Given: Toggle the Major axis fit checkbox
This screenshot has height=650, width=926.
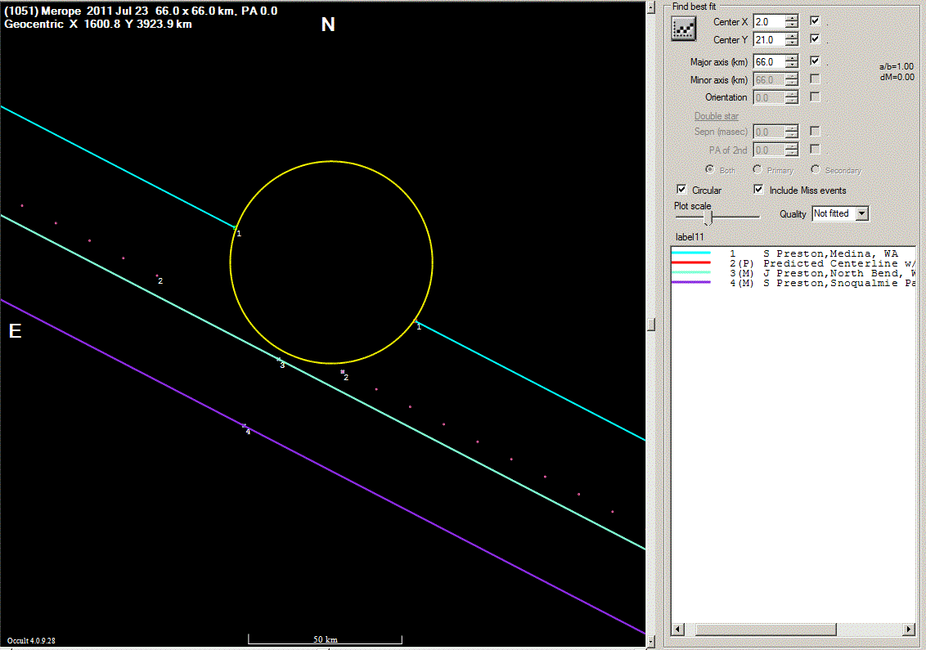Looking at the screenshot, I should point(815,61).
